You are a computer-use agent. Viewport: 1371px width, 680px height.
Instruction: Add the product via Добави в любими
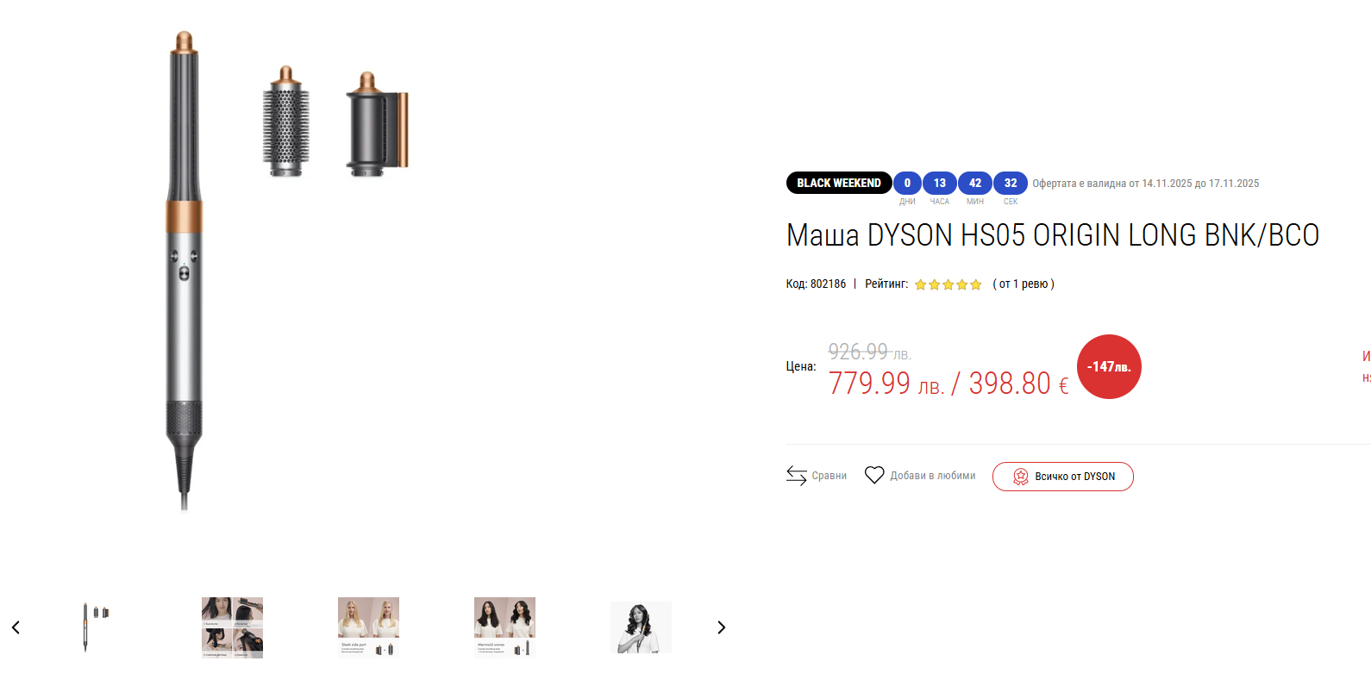pyautogui.click(x=933, y=476)
